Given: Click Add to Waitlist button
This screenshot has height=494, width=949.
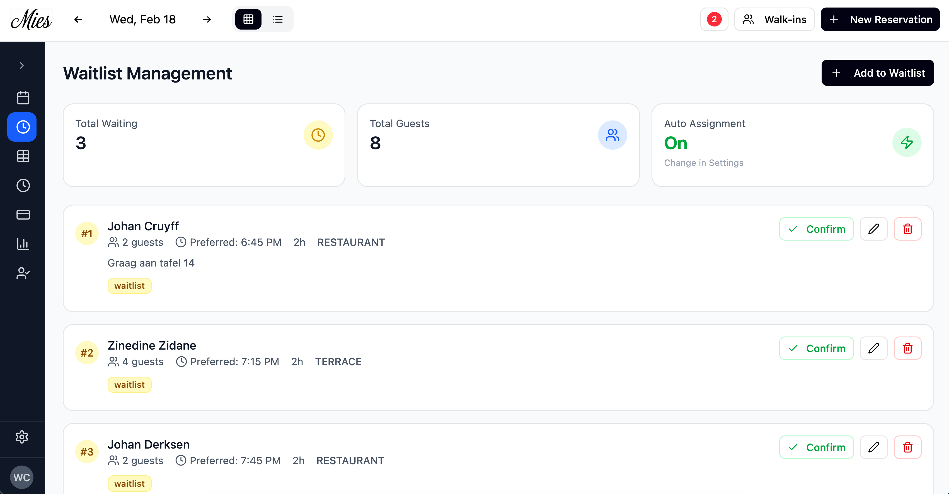Looking at the screenshot, I should 878,73.
